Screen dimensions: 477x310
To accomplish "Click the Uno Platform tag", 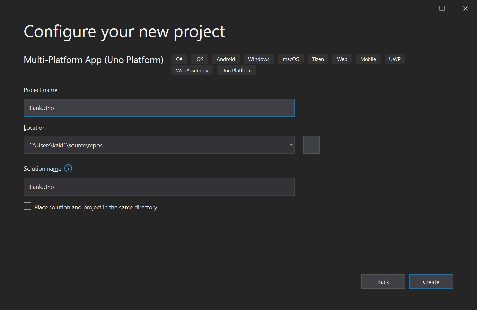I will tap(236, 70).
